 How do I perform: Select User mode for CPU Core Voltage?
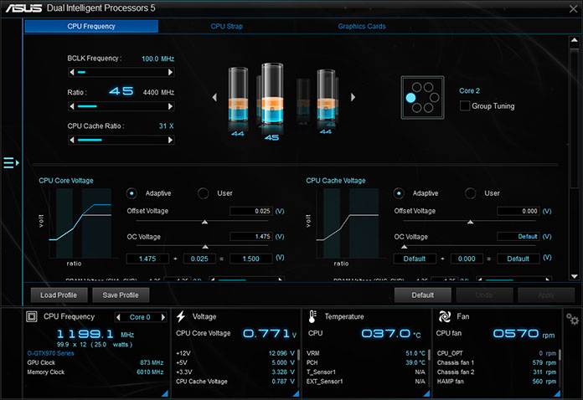click(x=204, y=193)
